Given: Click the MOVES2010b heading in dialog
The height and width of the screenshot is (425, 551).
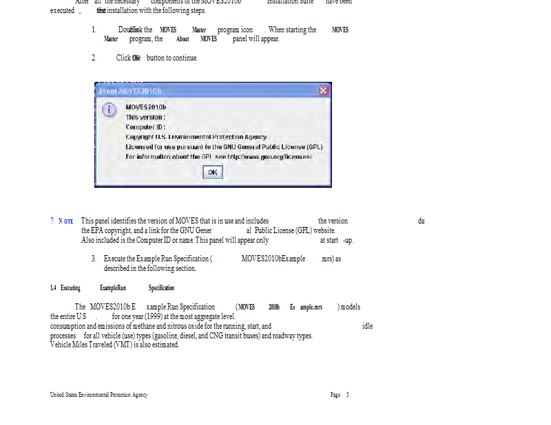Looking at the screenshot, I should coord(146,107).
